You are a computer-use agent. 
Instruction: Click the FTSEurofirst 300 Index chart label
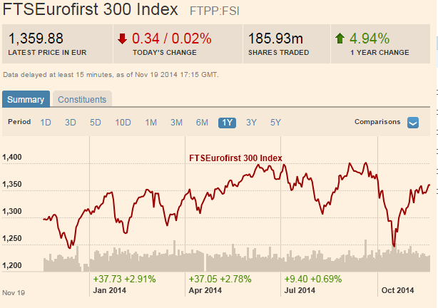coord(235,158)
